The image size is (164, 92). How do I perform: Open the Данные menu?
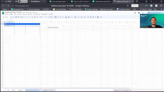(30, 14)
